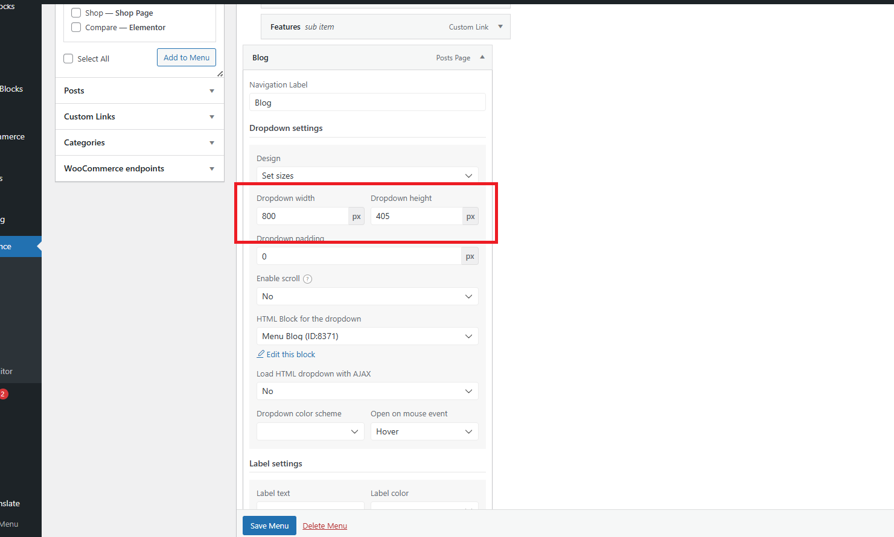Collapse the Blog menu item panel
The height and width of the screenshot is (537, 894).
click(482, 57)
